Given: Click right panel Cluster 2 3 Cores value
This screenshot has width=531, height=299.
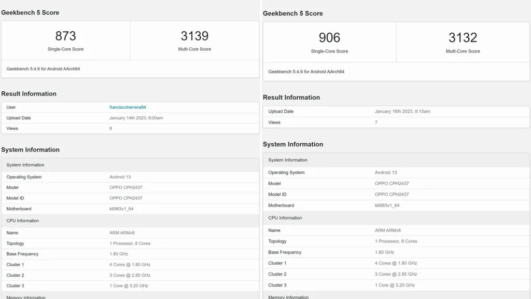Looking at the screenshot, I should click(x=396, y=274).
